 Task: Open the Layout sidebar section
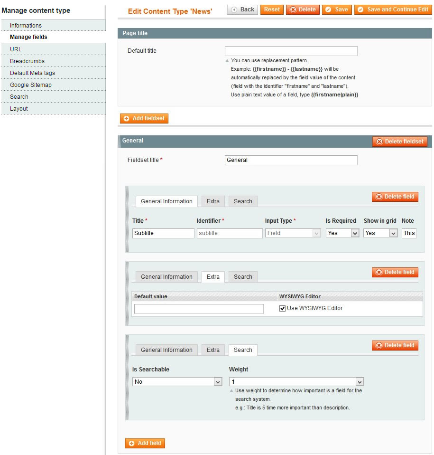(x=53, y=109)
